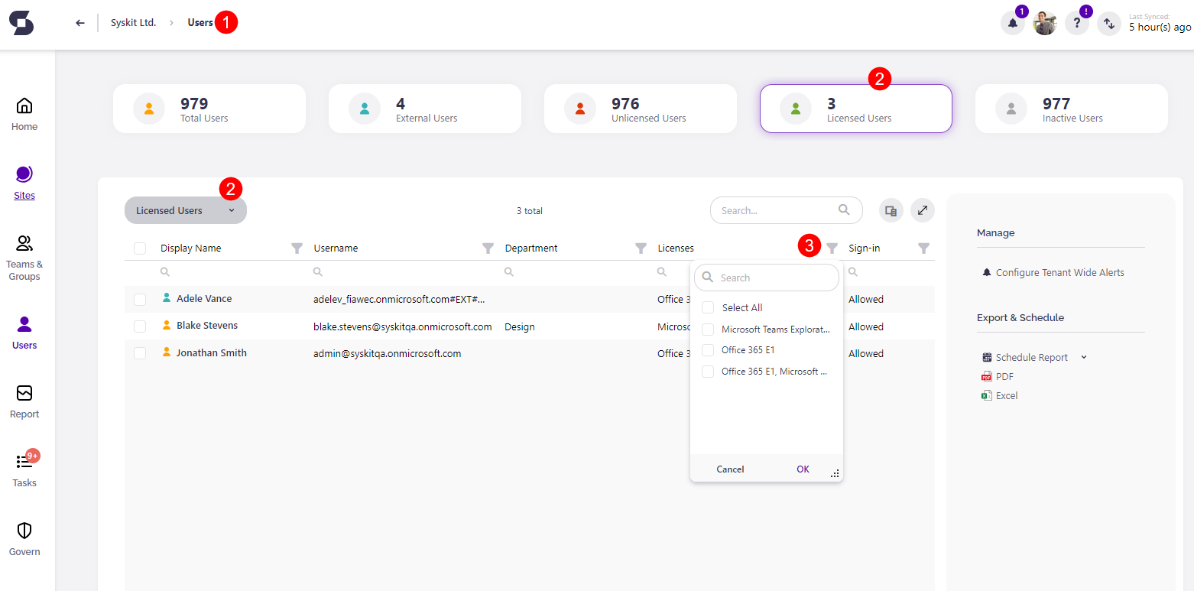1194x591 pixels.
Task: Open Configure Tenant Wide Alerts
Action: click(1061, 272)
